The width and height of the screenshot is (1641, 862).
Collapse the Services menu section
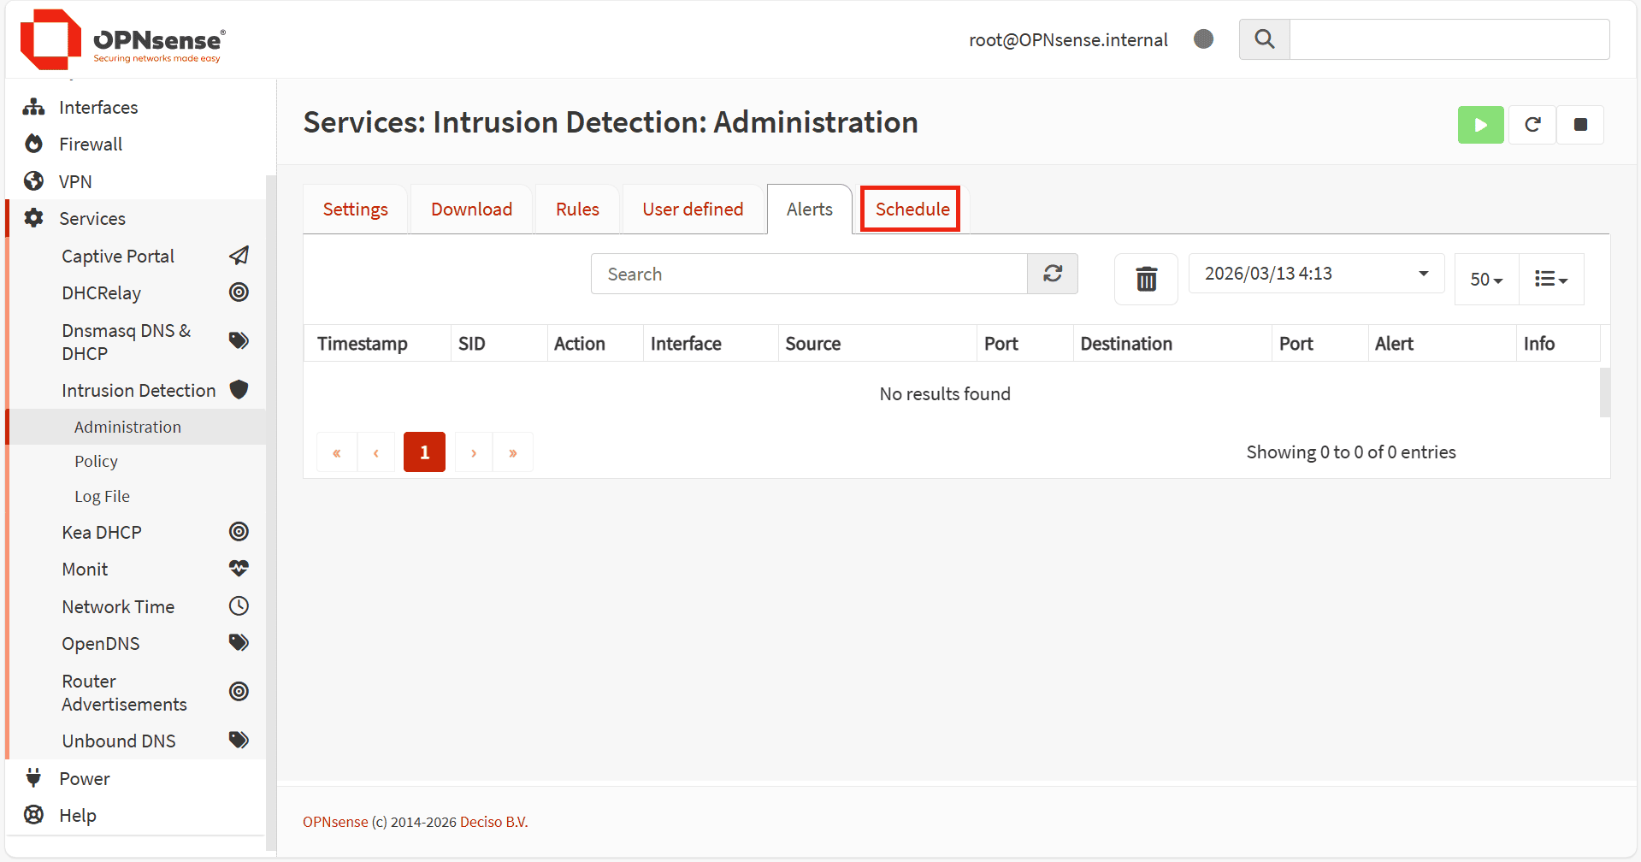[92, 219]
